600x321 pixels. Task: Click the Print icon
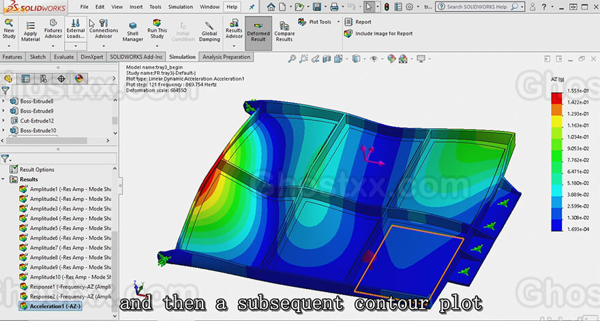pyautogui.click(x=334, y=7)
